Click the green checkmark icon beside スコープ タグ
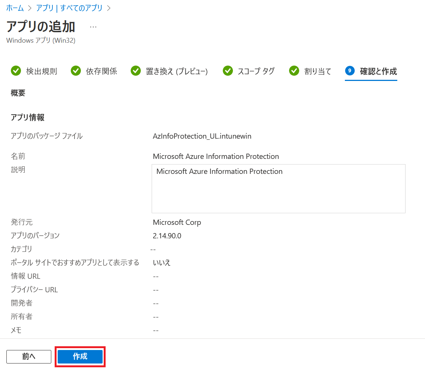The width and height of the screenshot is (425, 368). [228, 71]
